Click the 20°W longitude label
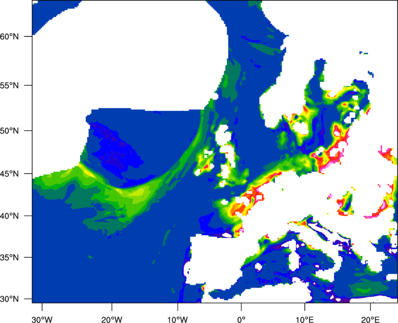The image size is (398, 323). (x=112, y=320)
